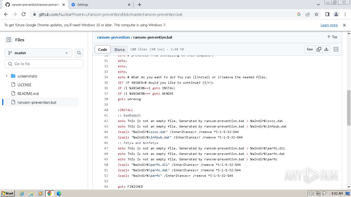
Task: Jump to Top of file
Action: (332, 37)
